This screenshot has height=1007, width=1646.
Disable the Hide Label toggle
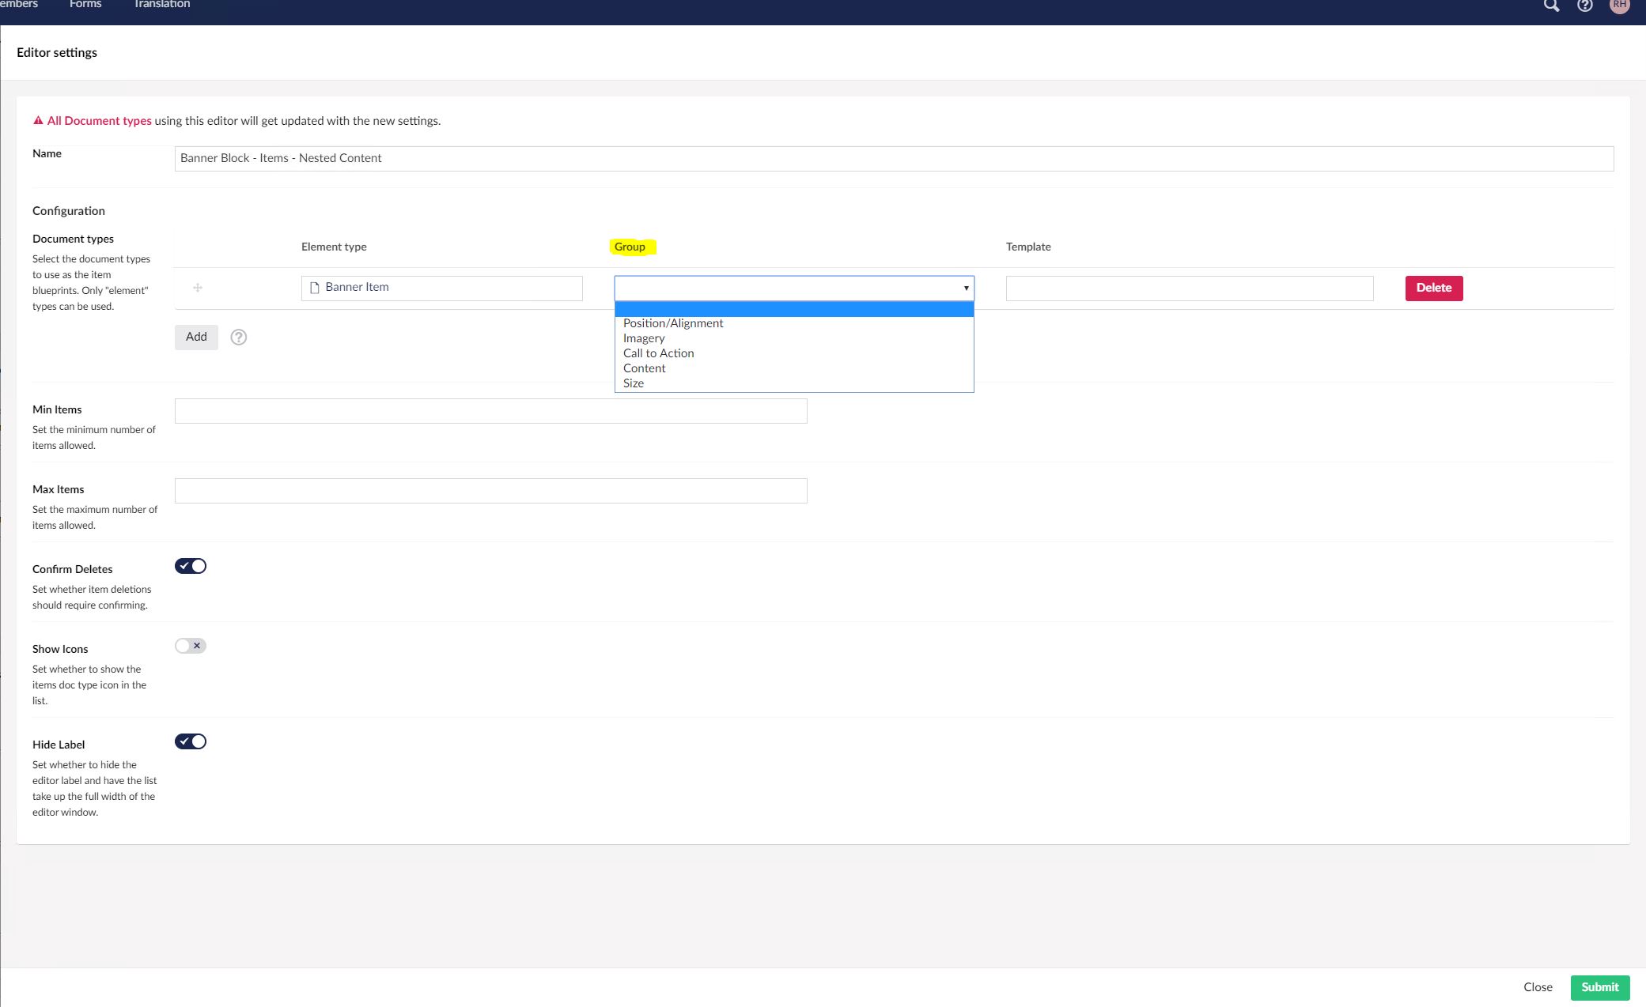pos(191,741)
